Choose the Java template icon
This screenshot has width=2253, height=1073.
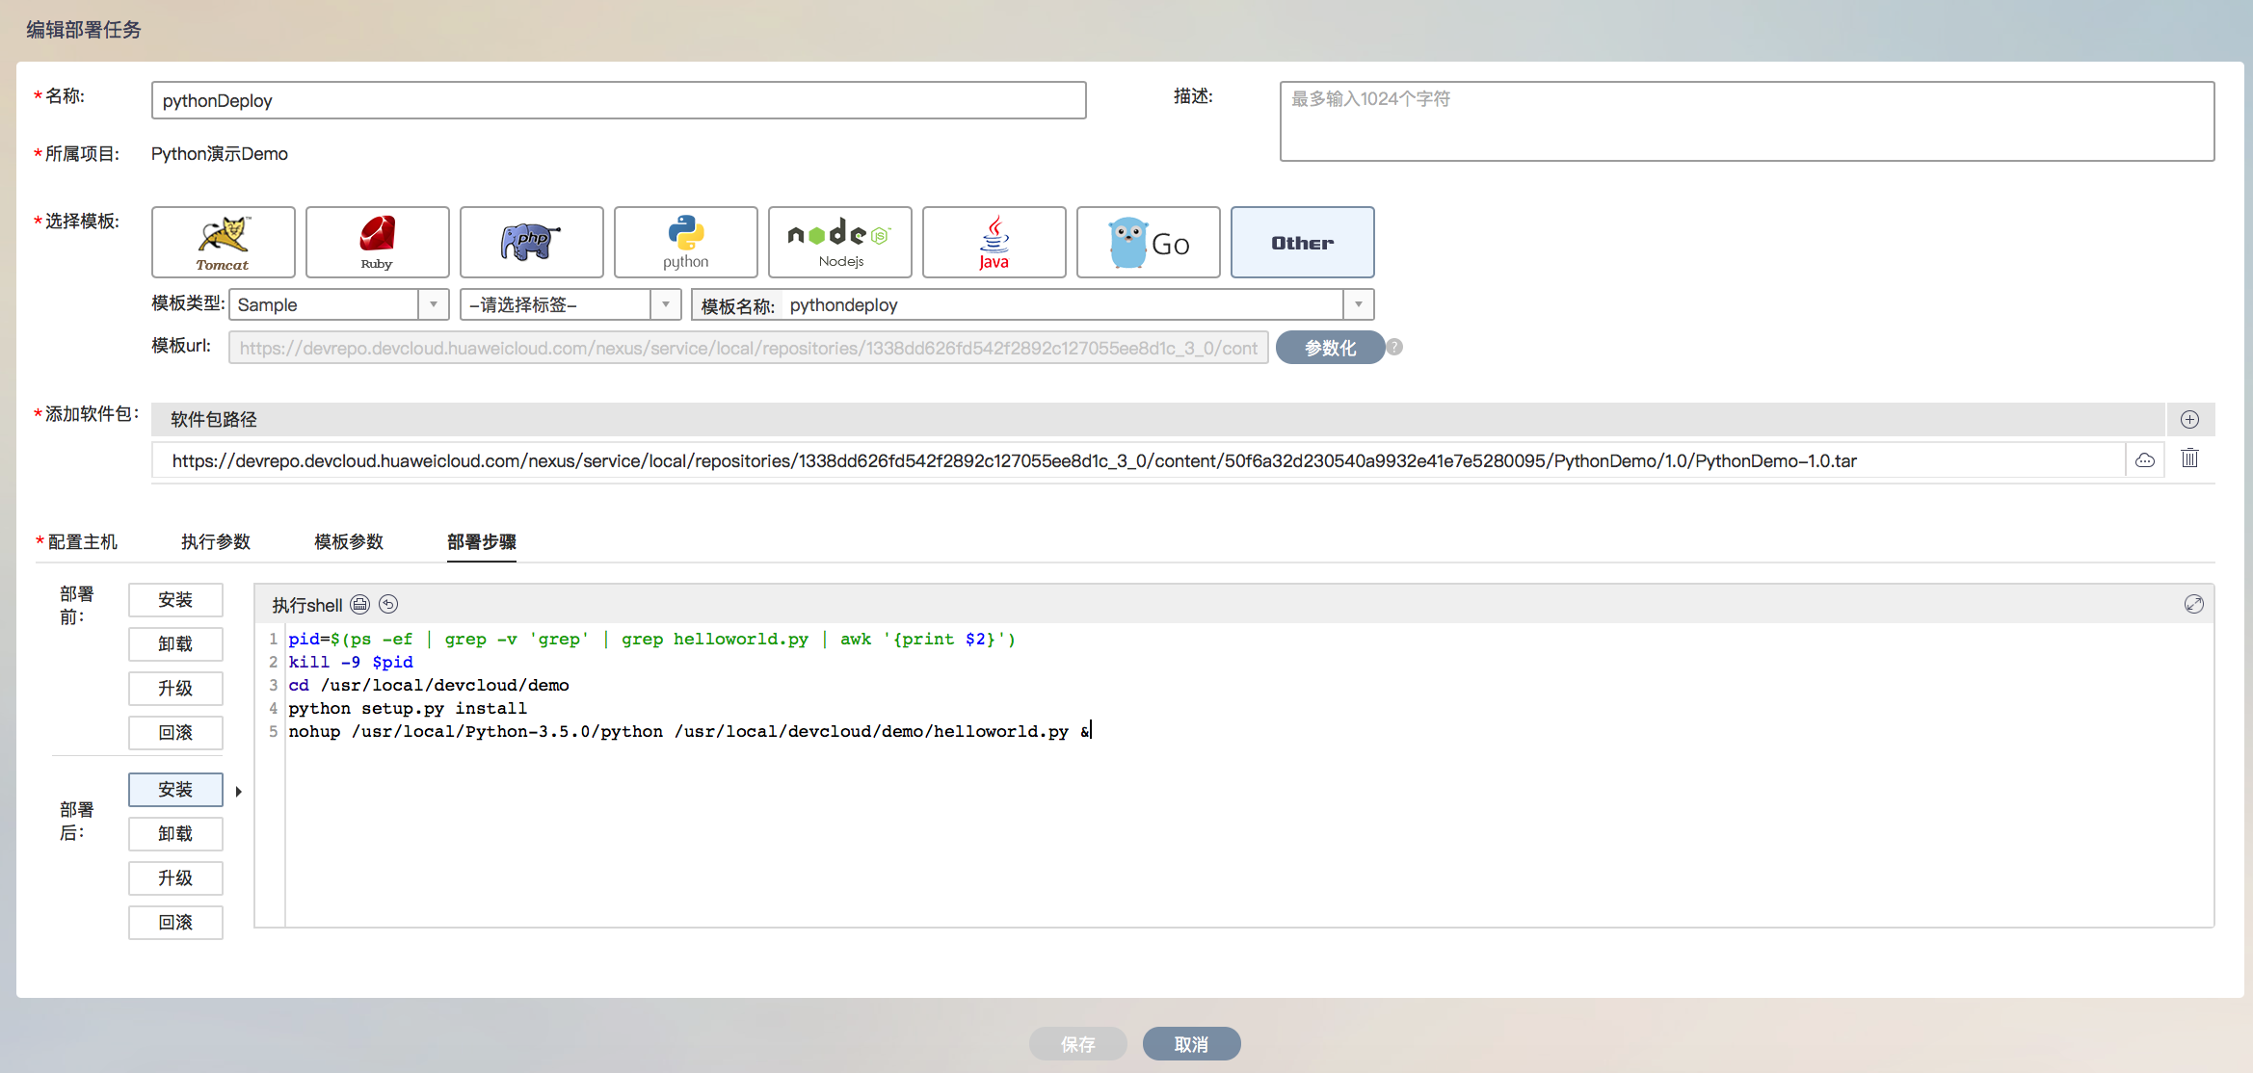coord(994,242)
